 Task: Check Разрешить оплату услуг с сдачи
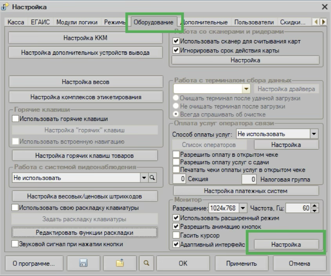coord(176,162)
